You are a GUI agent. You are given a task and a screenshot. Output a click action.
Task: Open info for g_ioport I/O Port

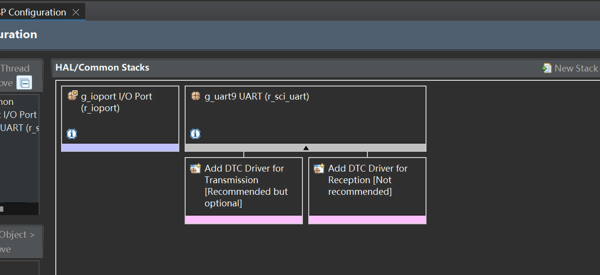72,134
